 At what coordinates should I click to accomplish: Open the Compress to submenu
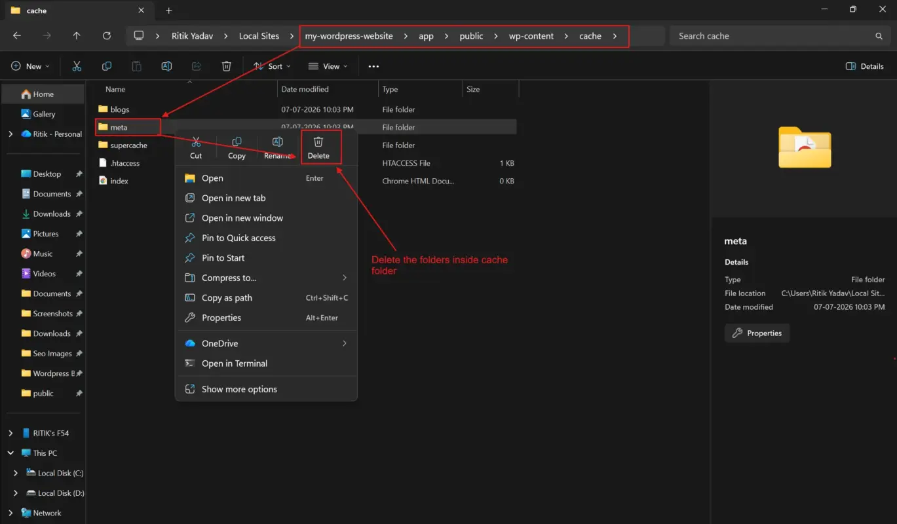click(266, 278)
